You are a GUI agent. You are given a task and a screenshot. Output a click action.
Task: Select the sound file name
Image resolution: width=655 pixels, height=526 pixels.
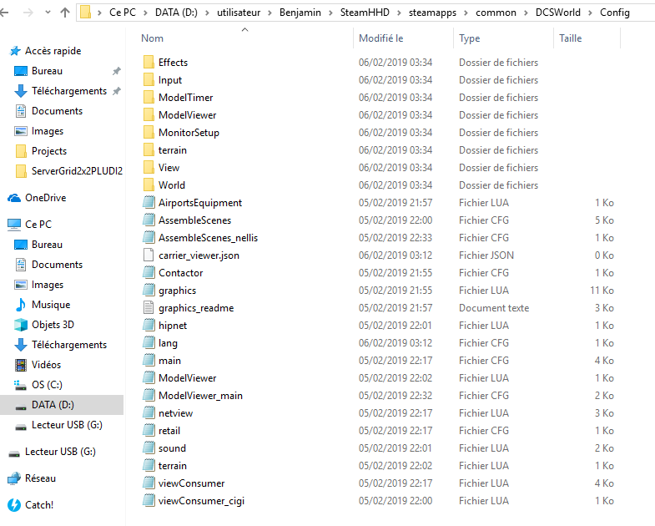[172, 448]
